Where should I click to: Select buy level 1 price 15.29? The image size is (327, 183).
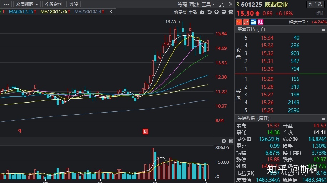(267, 79)
